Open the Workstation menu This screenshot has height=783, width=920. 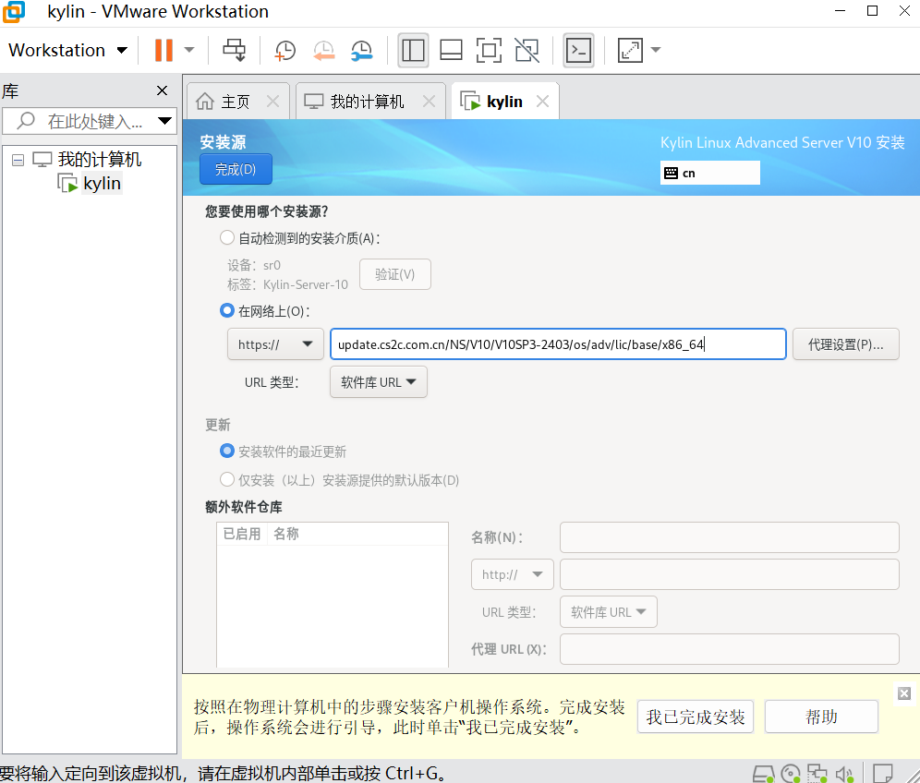(x=67, y=51)
